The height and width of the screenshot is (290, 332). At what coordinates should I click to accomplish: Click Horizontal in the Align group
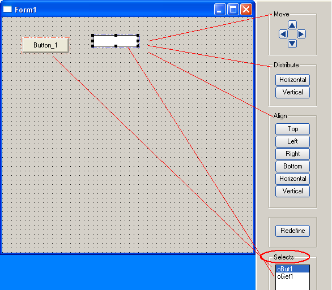292,179
